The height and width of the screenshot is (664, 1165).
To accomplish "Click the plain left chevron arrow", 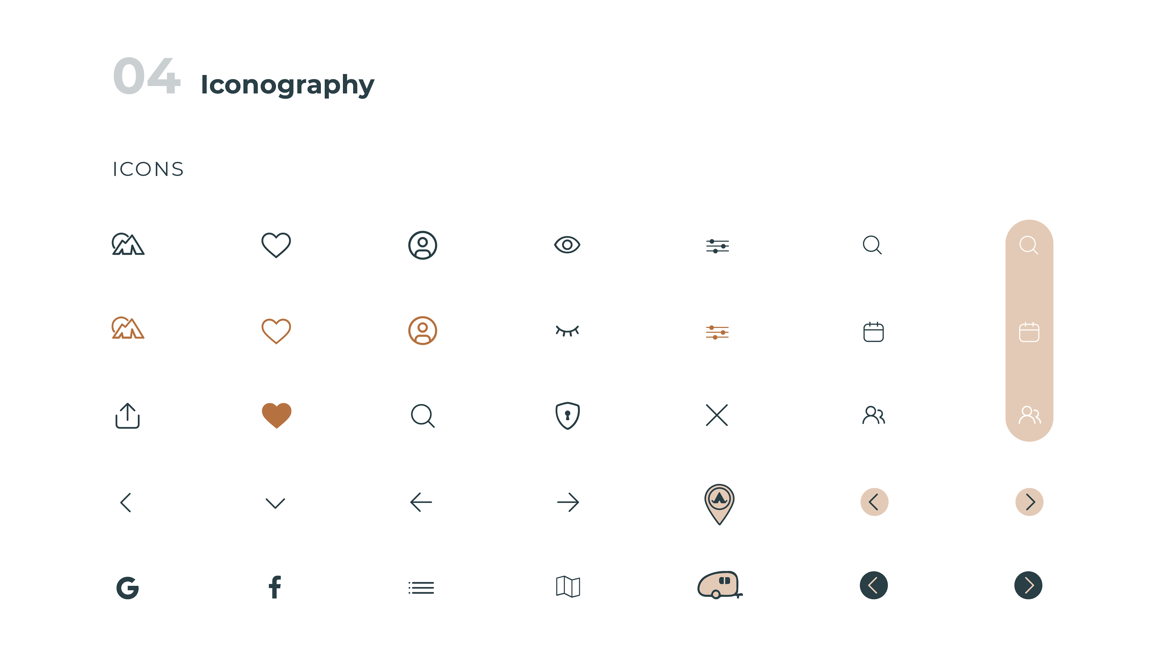I will (126, 503).
